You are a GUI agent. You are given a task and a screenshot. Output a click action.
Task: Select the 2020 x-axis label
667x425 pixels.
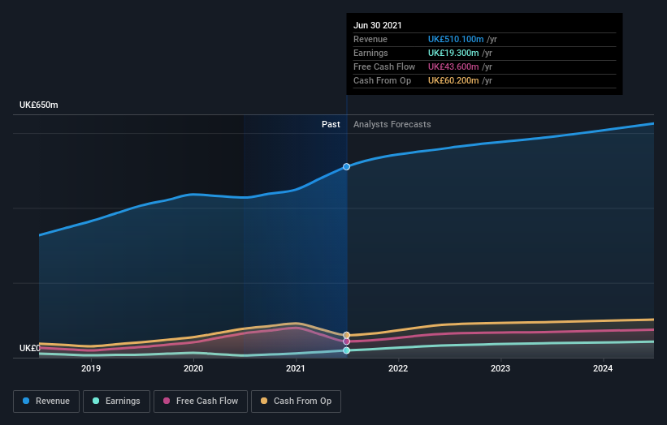point(193,368)
